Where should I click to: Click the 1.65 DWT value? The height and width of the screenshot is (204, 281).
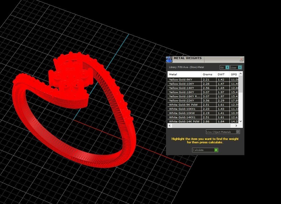point(221,88)
